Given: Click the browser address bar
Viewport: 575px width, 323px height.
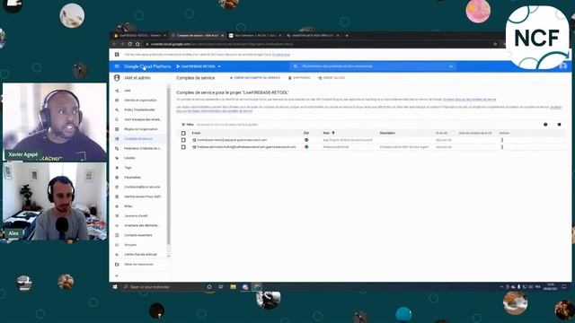Looking at the screenshot, I should [x=319, y=44].
